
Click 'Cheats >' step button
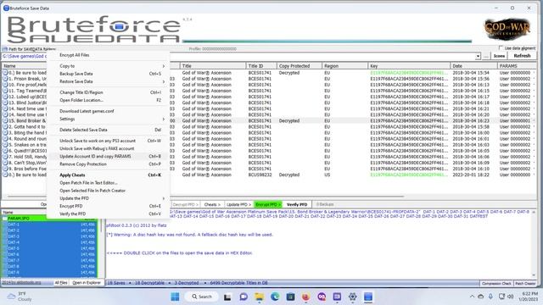pyautogui.click(x=212, y=204)
